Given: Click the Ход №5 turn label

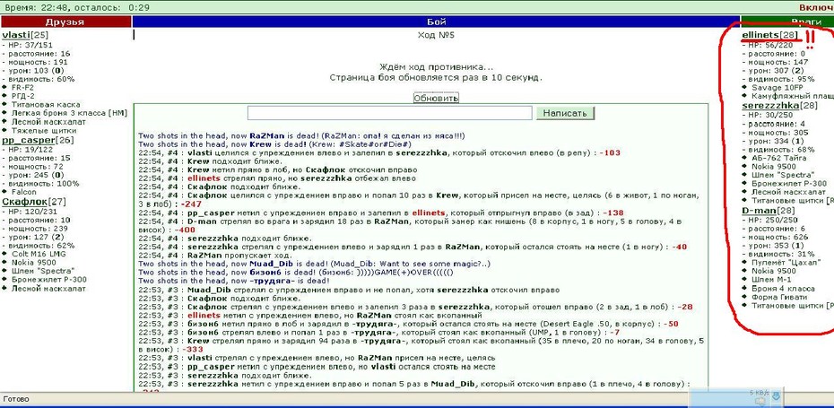Looking at the screenshot, I should (x=436, y=36).
